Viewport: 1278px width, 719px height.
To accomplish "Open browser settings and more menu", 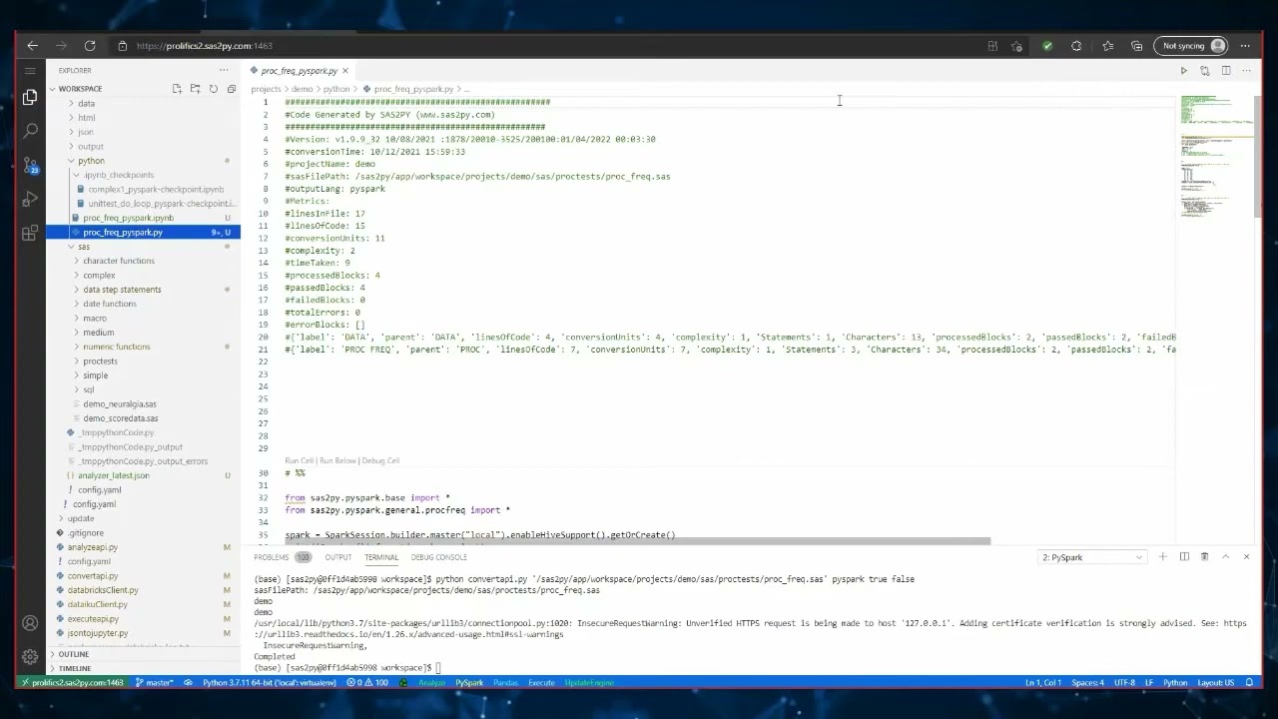I will [x=1245, y=46].
